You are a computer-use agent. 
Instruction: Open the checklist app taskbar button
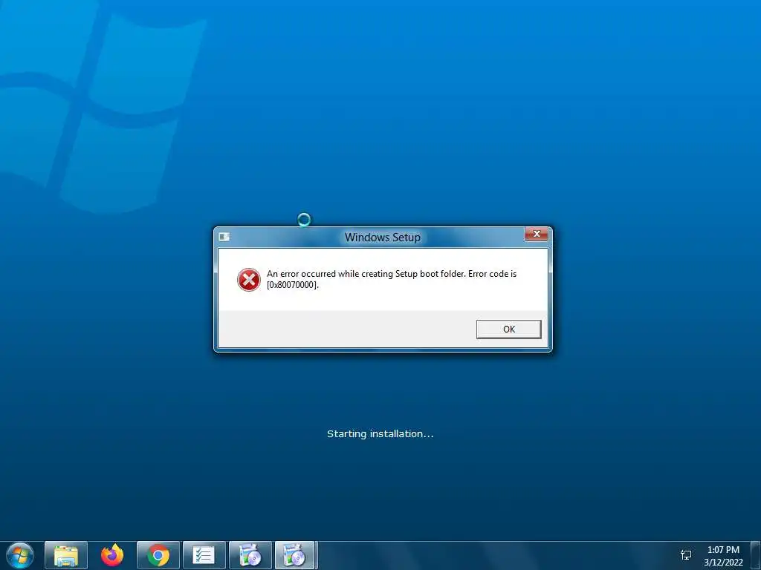[204, 555]
